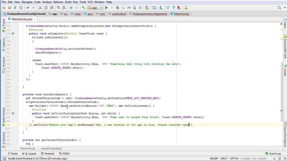Screen dimensions: 287x161
Task: Open the CRLF line separator selector
Action: (224, 158)
